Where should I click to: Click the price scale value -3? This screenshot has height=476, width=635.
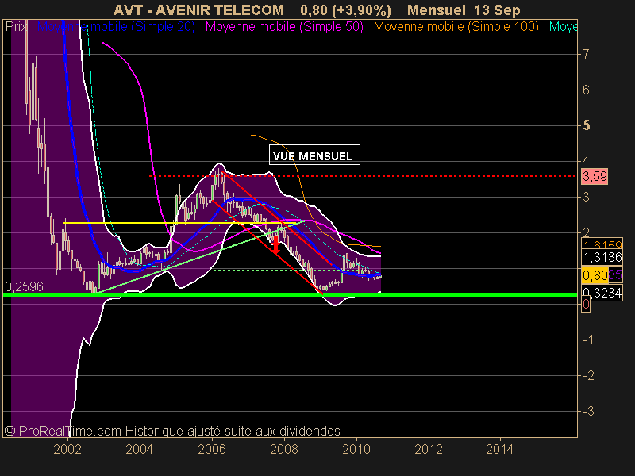point(588,411)
